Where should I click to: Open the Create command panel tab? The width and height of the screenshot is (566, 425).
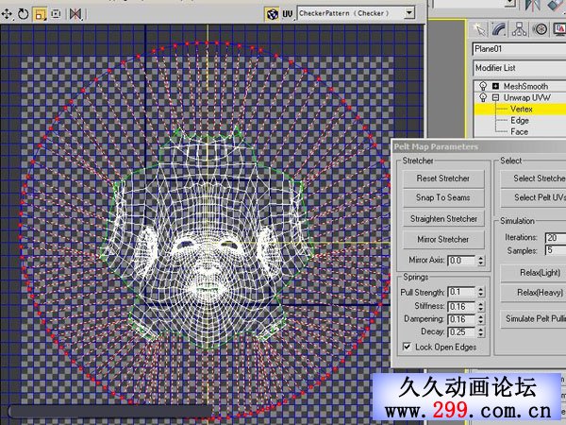(480, 29)
